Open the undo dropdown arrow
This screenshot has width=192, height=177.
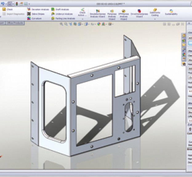[5, 4]
